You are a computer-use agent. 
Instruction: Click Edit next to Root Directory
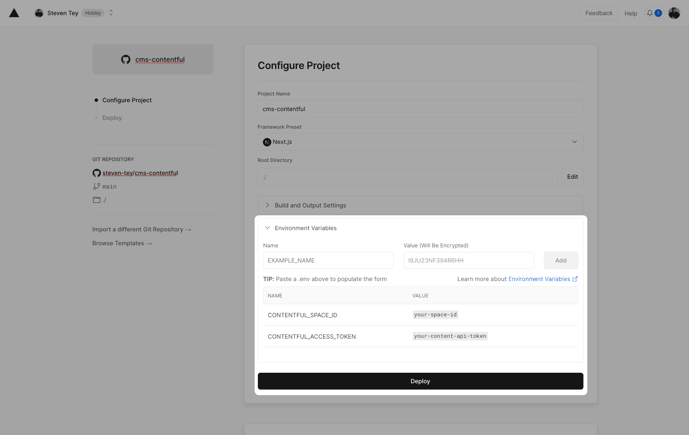click(572, 177)
